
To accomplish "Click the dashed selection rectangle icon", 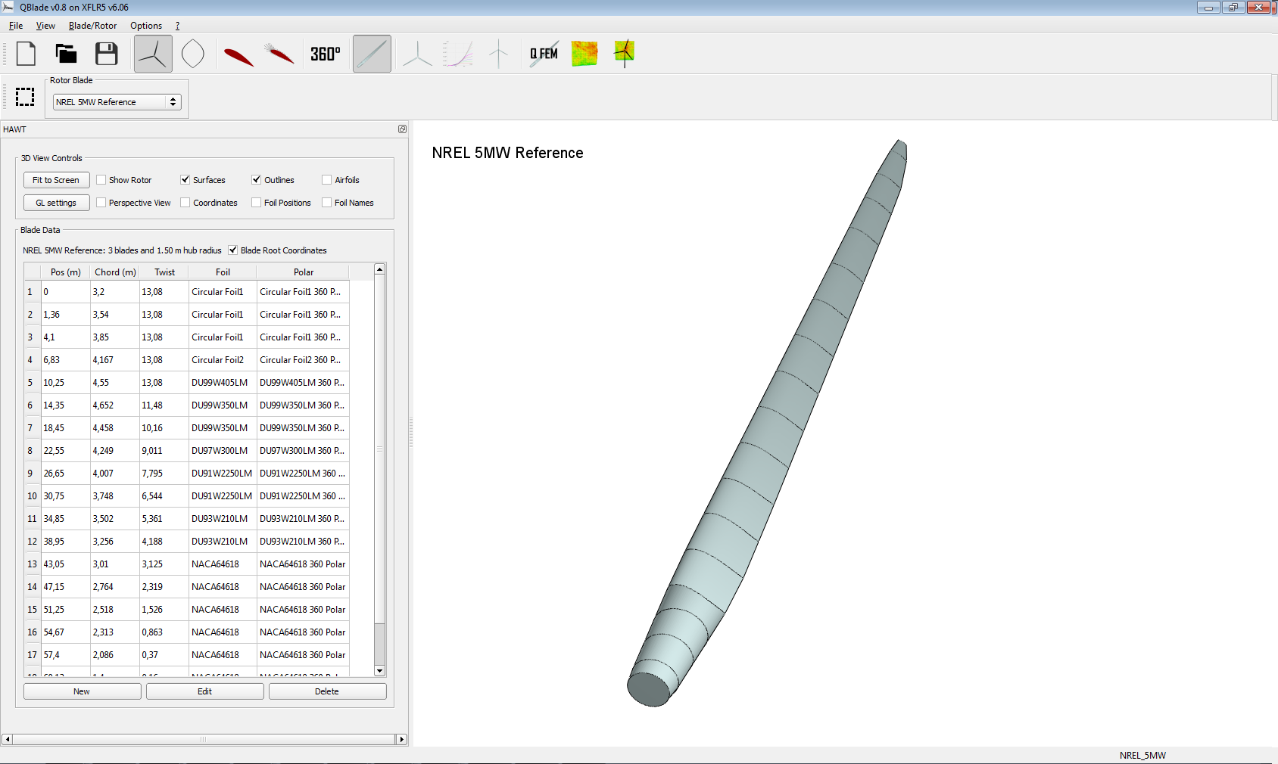I will [26, 97].
